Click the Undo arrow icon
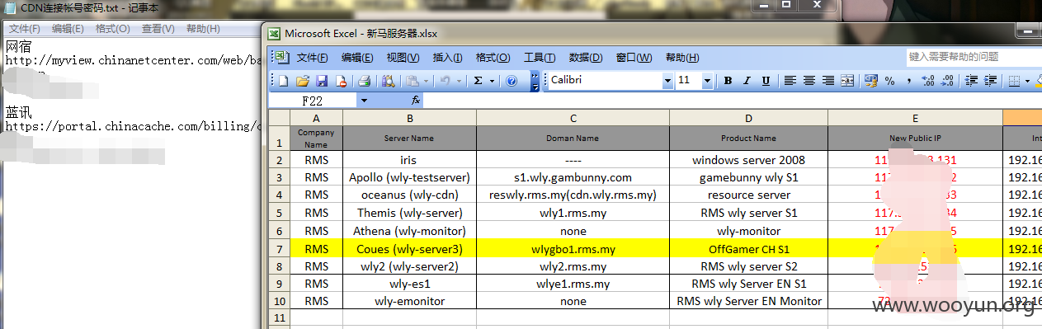Viewport: 1042px width, 329px height. point(445,81)
